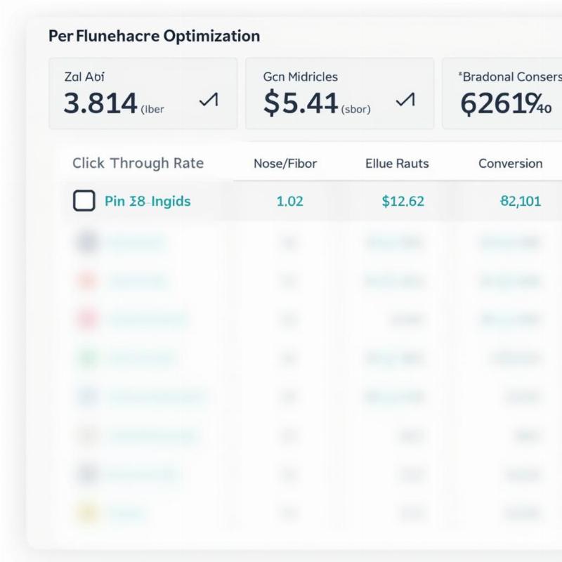Click the pink row icon in the table
This screenshot has width=562, height=562.
(x=87, y=320)
